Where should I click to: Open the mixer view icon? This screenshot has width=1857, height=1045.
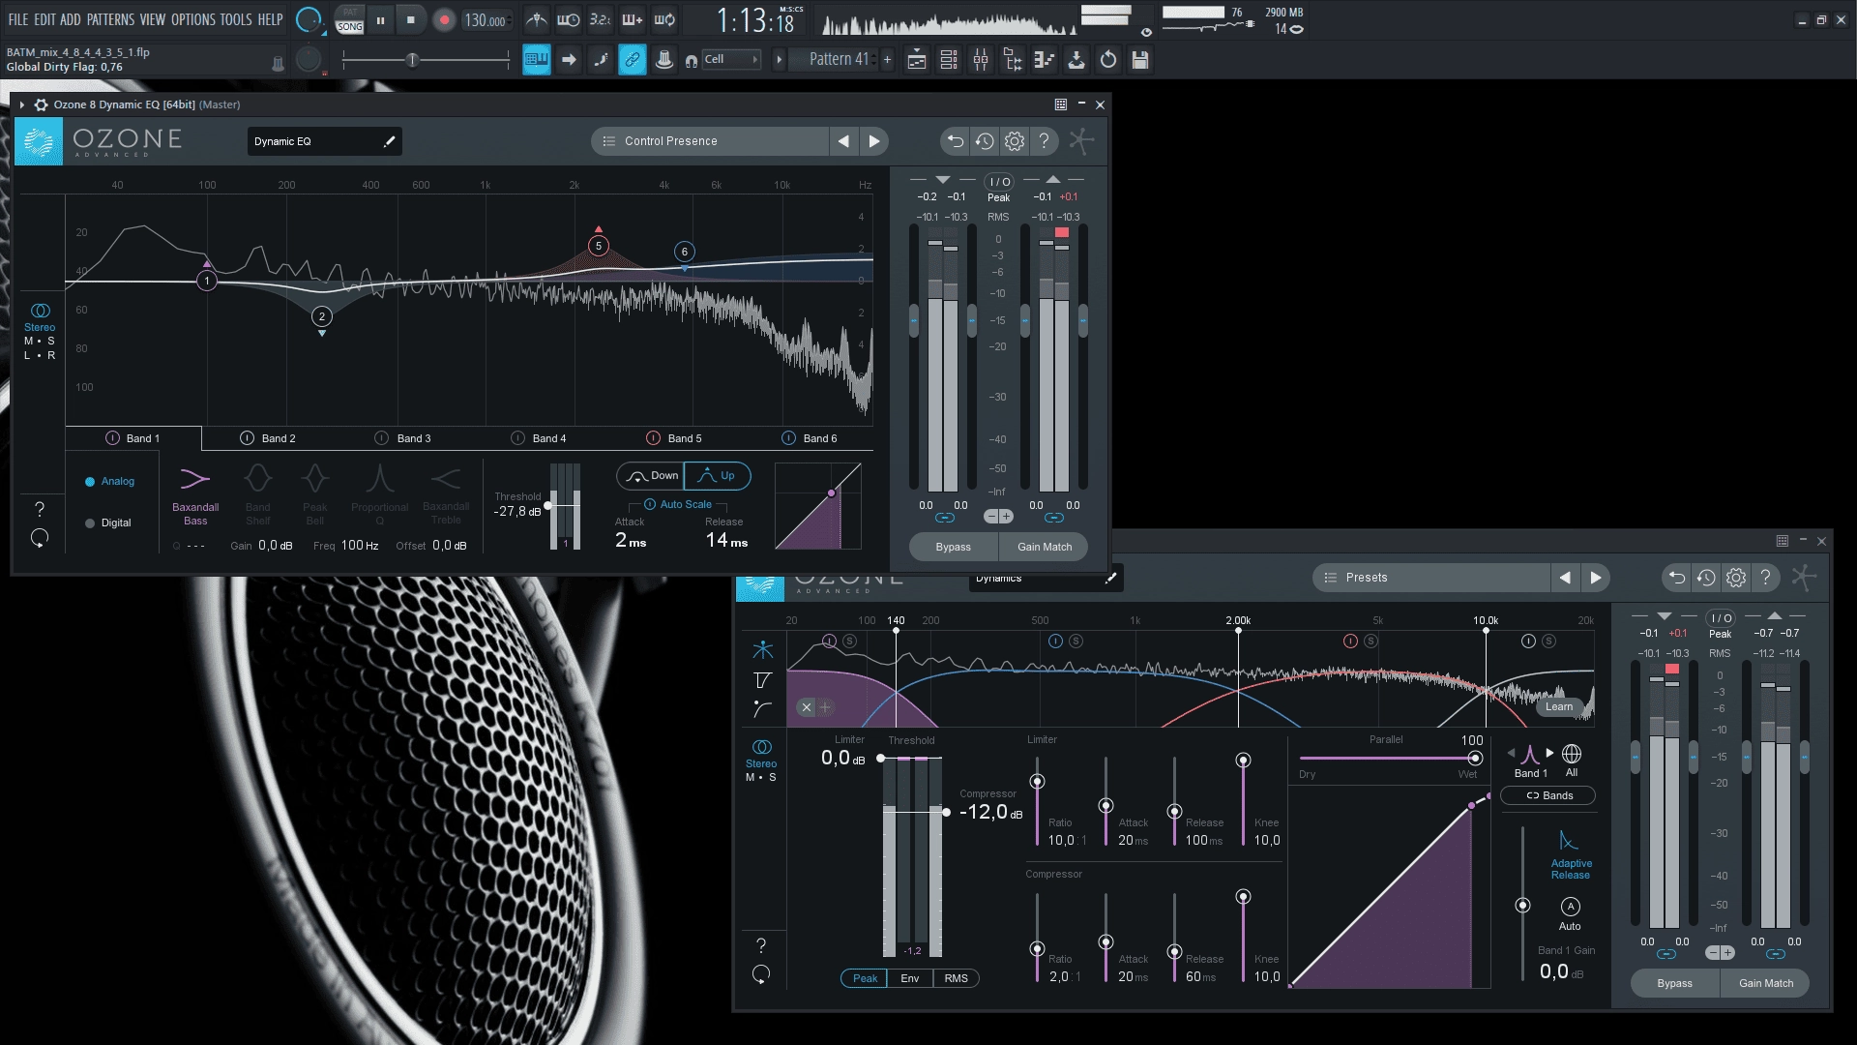point(981,60)
